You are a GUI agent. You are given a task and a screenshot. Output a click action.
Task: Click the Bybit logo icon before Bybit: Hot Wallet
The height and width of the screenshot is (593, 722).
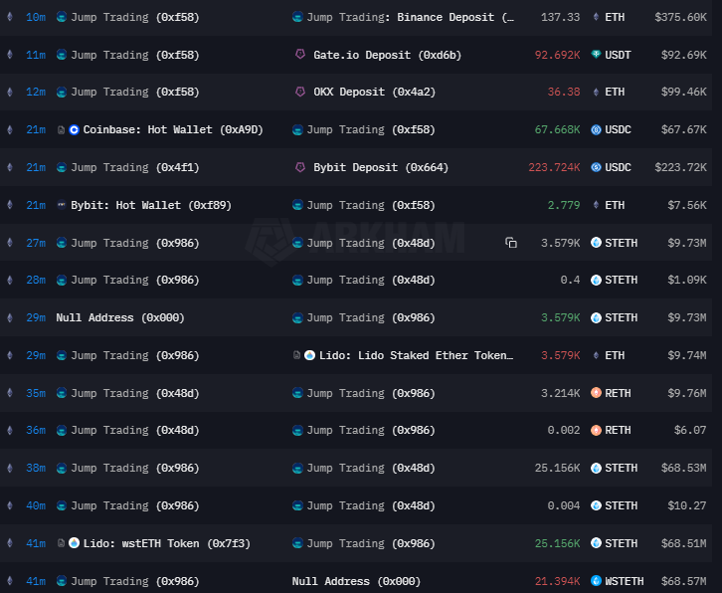coord(62,205)
